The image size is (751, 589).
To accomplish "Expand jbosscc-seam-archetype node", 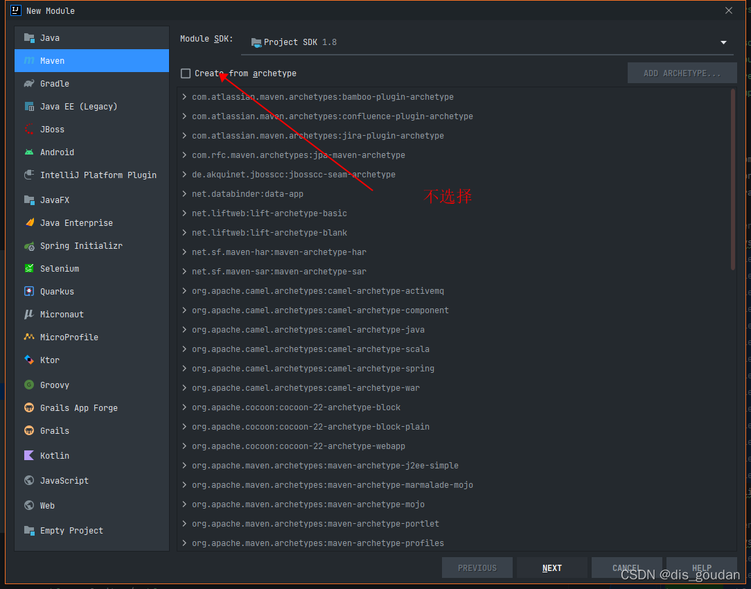I will tap(184, 175).
